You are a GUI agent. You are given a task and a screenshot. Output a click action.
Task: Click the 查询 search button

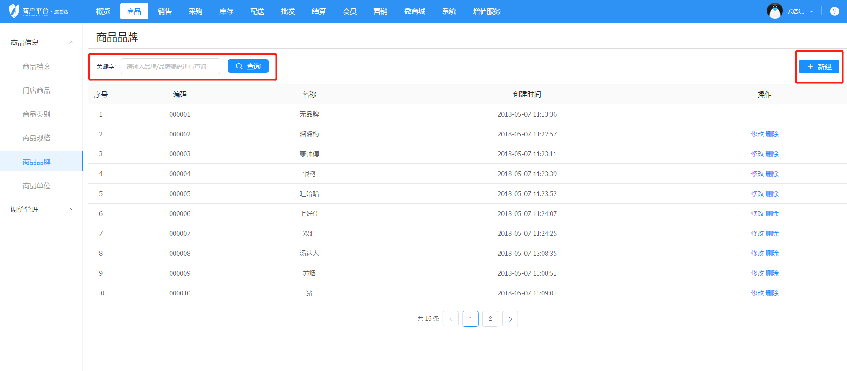click(x=248, y=66)
